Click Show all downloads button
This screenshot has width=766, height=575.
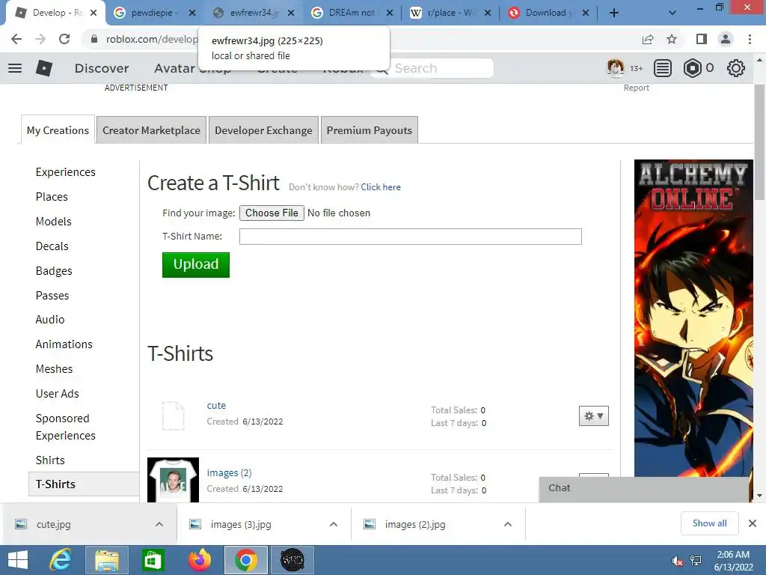[x=709, y=523]
